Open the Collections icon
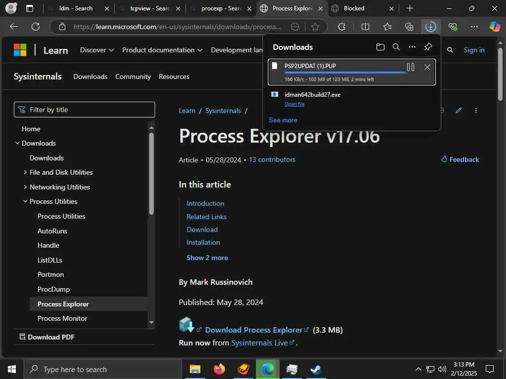Screen dimensions: 506x379 409,27
